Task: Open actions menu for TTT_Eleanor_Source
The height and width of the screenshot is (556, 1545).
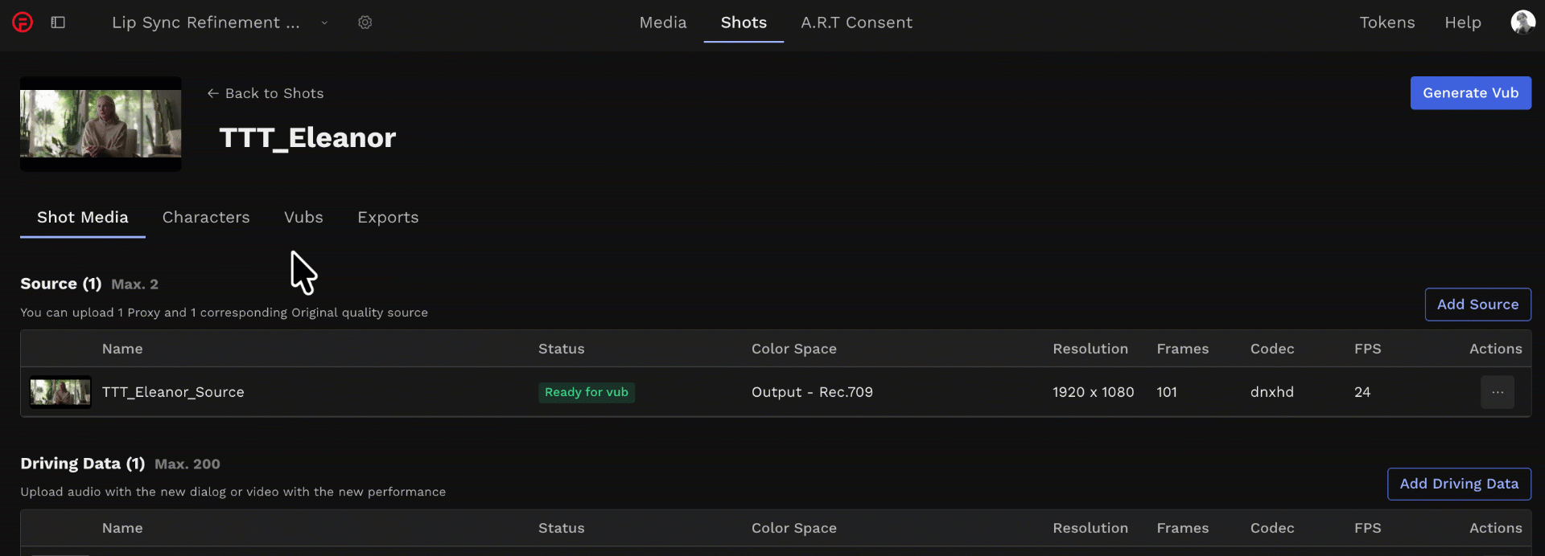Action: [1498, 392]
